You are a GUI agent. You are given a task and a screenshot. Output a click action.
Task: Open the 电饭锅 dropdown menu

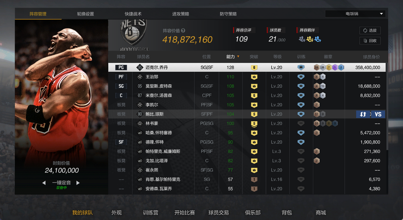[355, 13]
